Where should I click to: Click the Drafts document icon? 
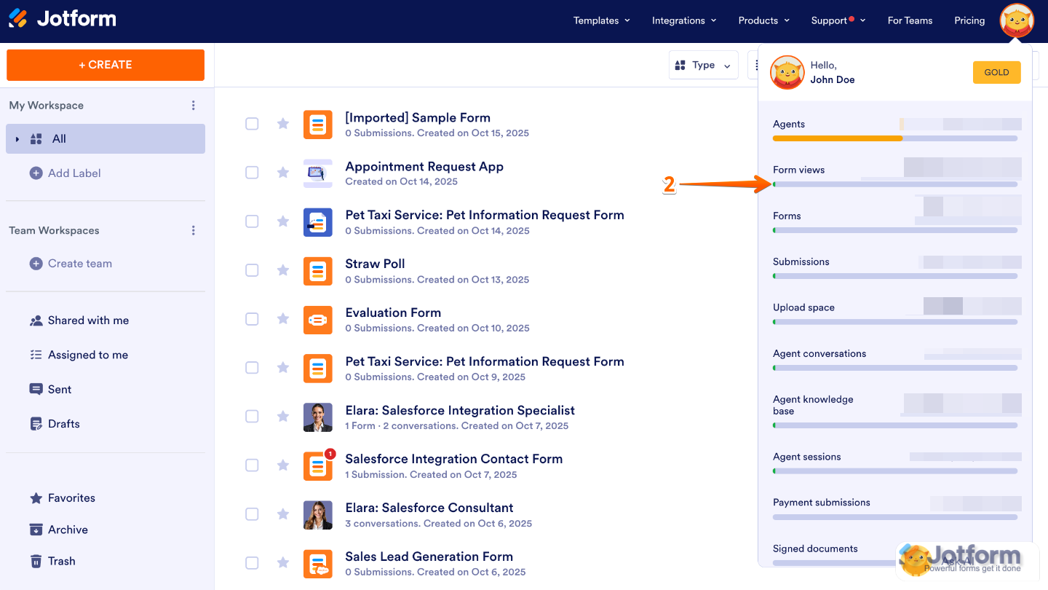click(x=36, y=424)
